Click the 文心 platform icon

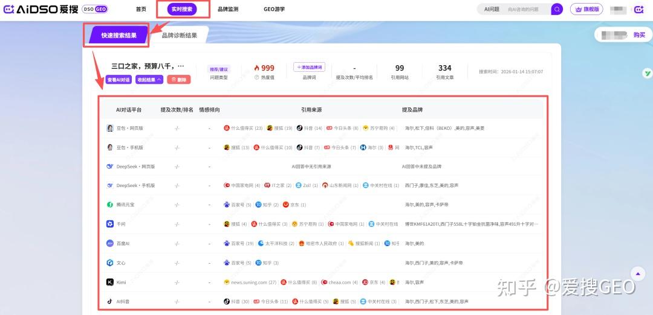[x=110, y=262]
